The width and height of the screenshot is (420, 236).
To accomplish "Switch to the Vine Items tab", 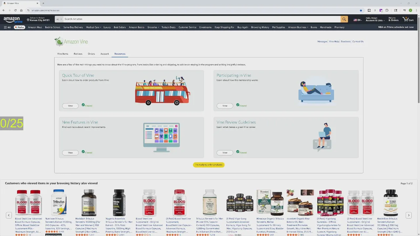I will click(63, 54).
